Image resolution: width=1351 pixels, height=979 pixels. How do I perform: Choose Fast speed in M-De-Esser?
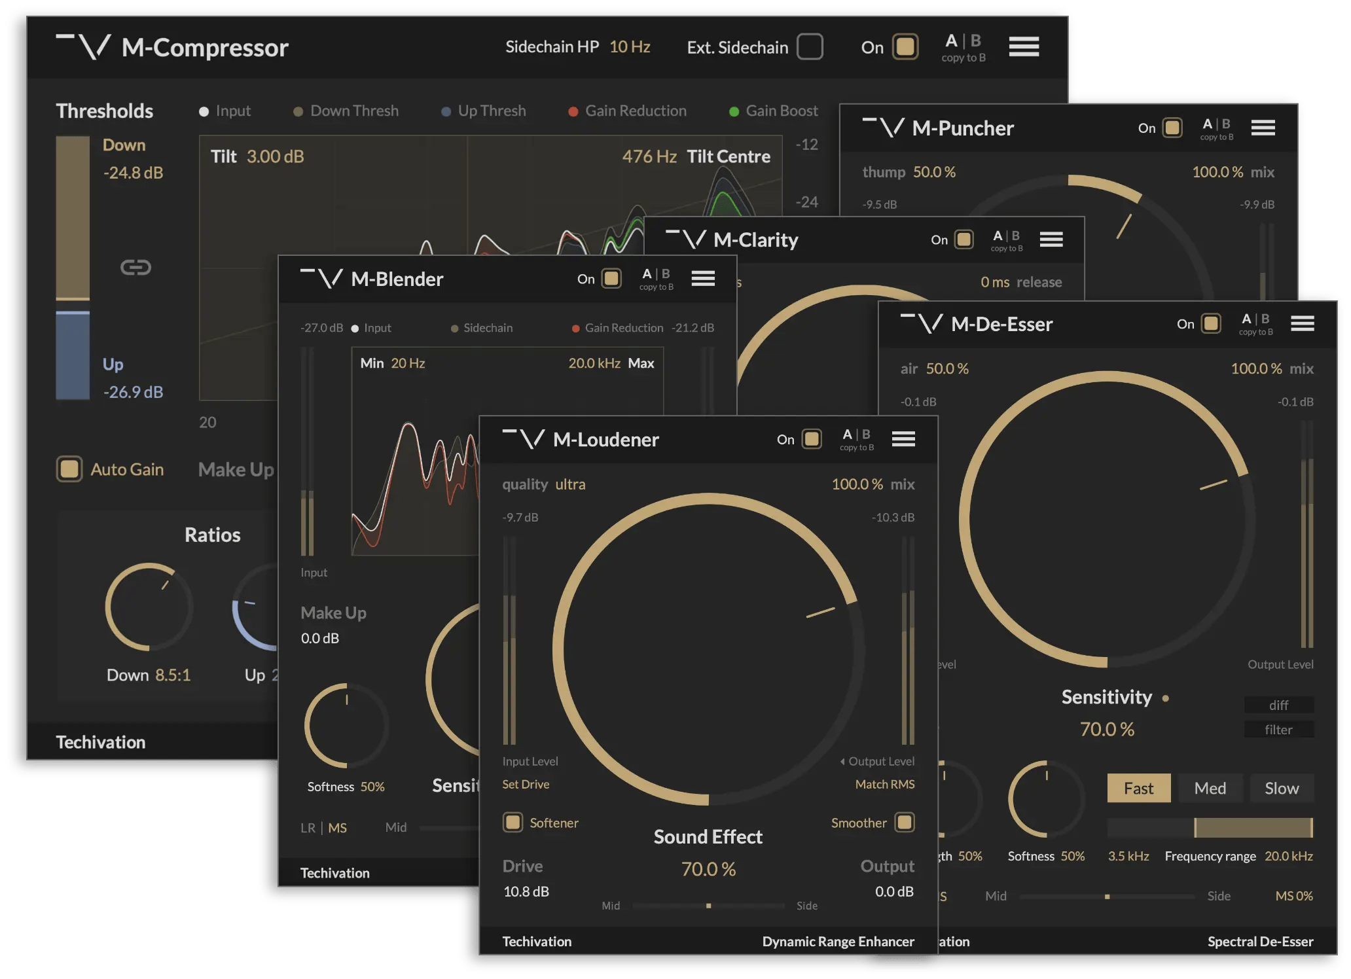(x=1138, y=788)
